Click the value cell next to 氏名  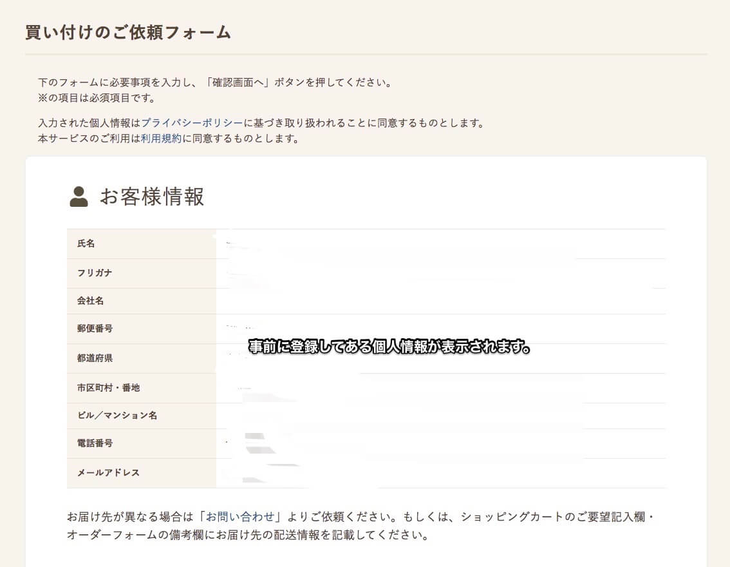click(440, 244)
